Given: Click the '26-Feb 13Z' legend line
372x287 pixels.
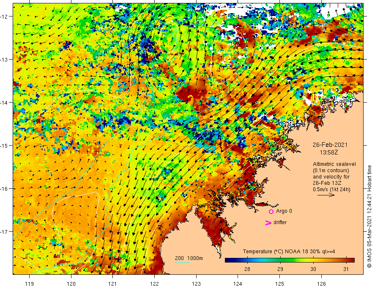Looking at the screenshot, I should [328, 183].
